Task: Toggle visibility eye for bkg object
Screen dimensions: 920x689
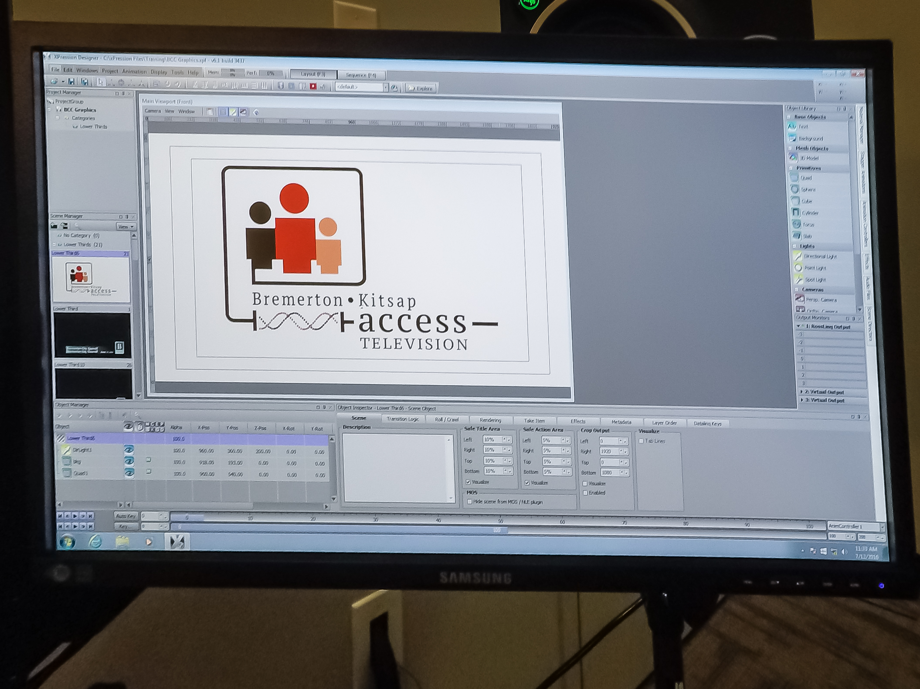Action: click(129, 460)
